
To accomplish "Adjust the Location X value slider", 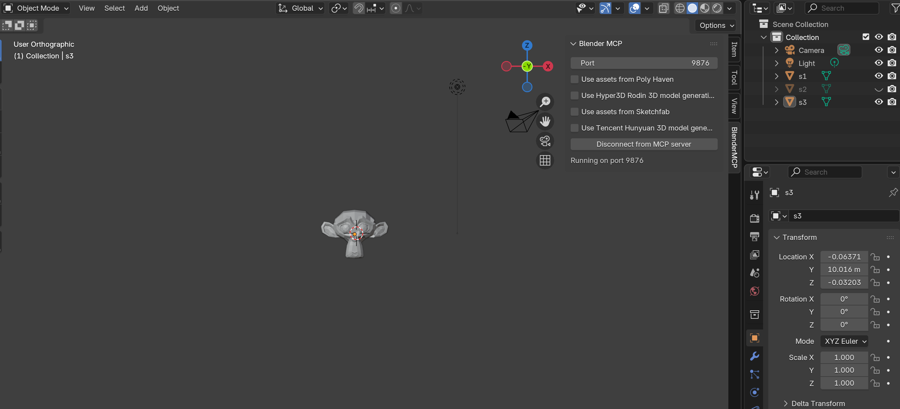I will pos(844,256).
